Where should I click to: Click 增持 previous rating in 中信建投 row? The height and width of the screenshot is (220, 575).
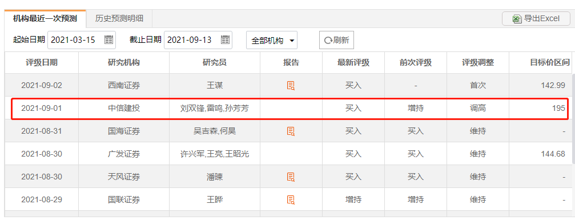point(416,109)
